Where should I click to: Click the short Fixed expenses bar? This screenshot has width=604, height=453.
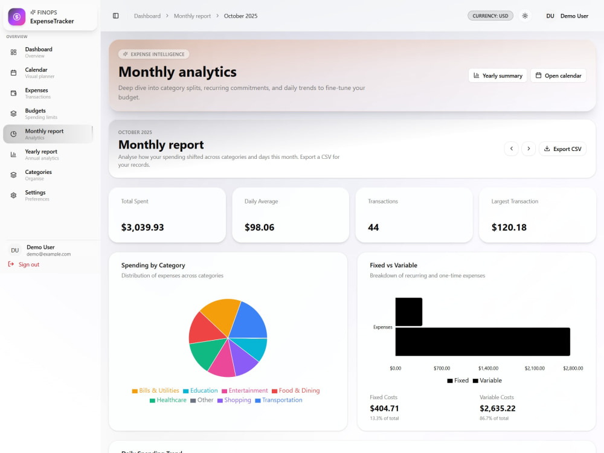(409, 312)
